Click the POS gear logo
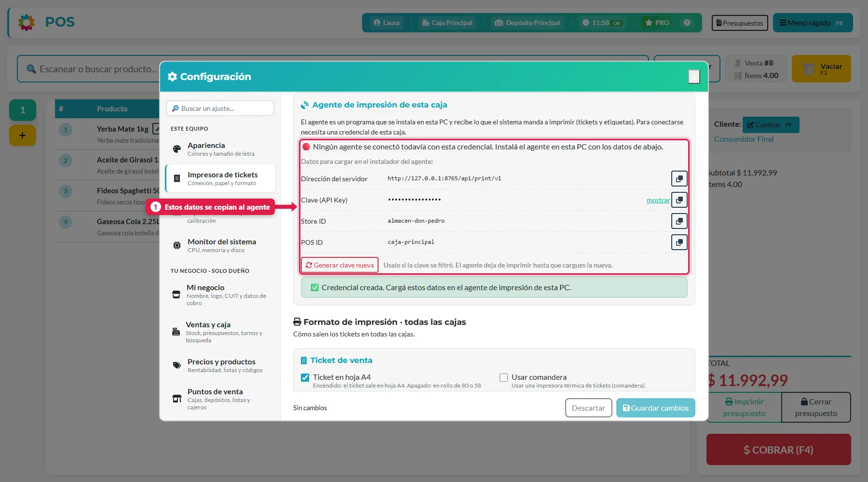 (x=27, y=22)
